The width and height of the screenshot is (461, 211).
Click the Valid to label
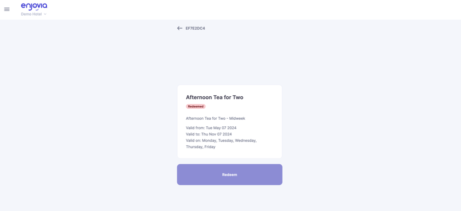pos(193,134)
